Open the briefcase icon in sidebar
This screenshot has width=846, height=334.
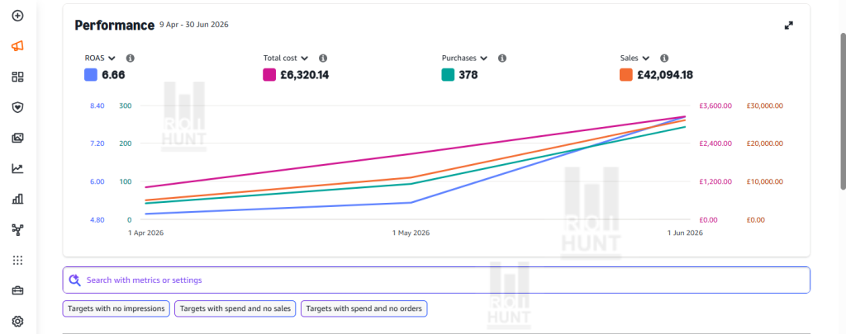(17, 291)
